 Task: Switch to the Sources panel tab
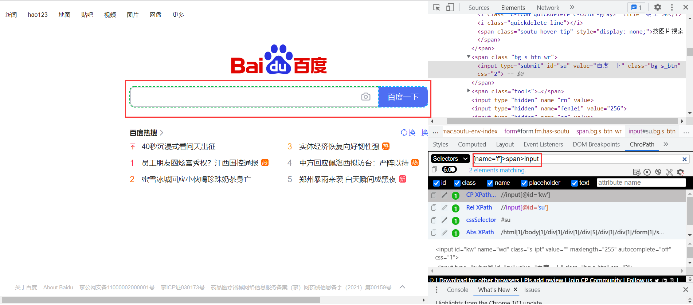pyautogui.click(x=478, y=8)
